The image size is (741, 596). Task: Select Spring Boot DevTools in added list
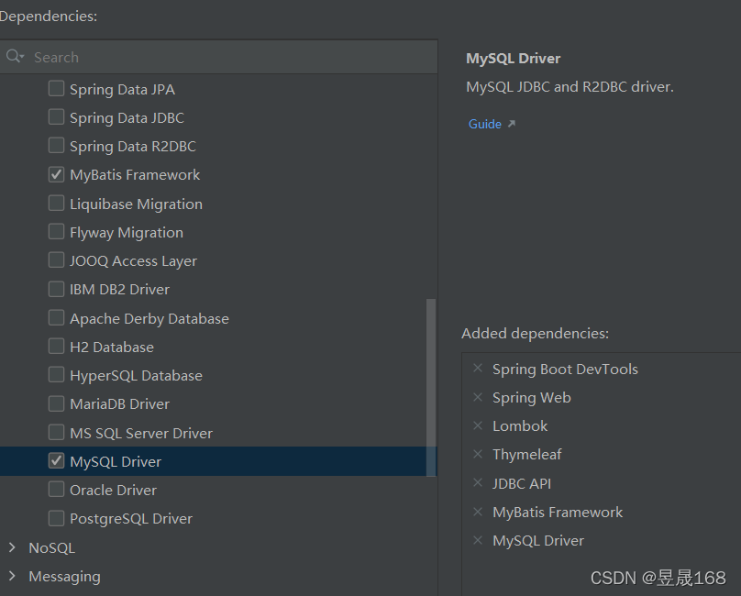point(565,370)
